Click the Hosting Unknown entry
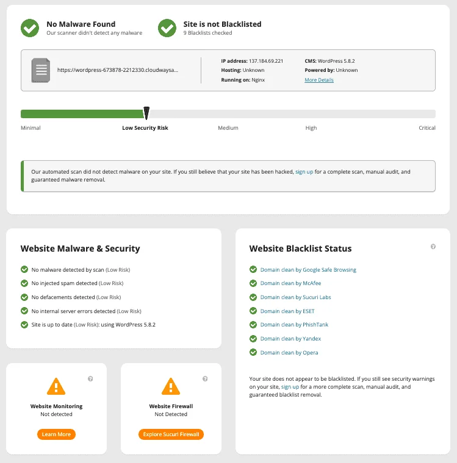 [243, 70]
